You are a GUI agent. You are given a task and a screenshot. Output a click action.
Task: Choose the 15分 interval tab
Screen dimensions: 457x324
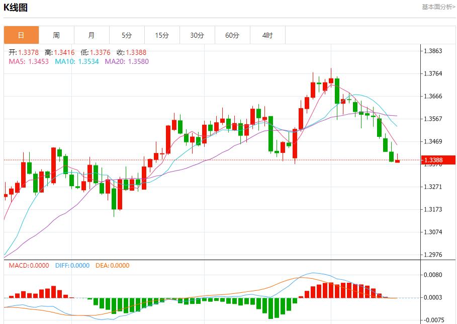[x=162, y=35]
